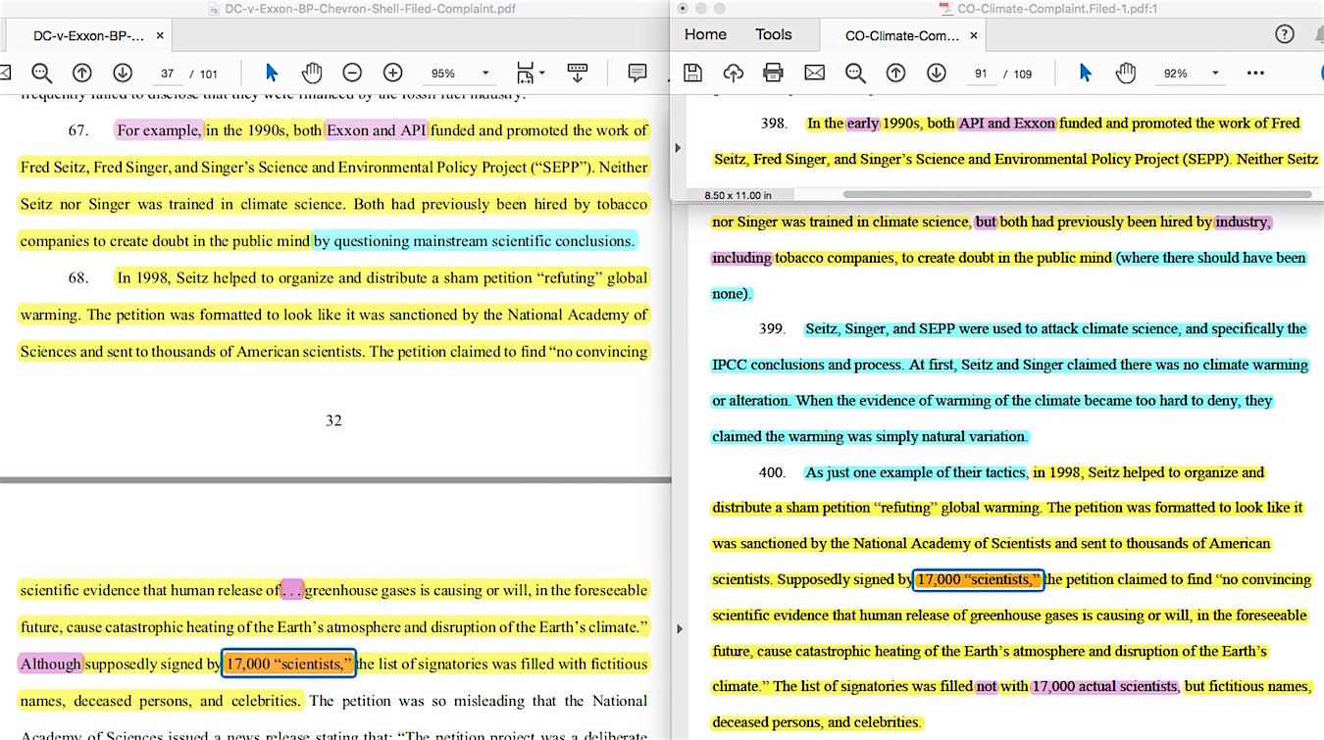The width and height of the screenshot is (1324, 740).
Task: Click the print icon in the right toolbar
Action: [x=773, y=74]
